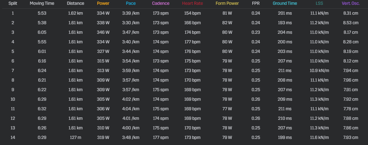
Task: Click the Distance column header
Action: (x=75, y=4)
